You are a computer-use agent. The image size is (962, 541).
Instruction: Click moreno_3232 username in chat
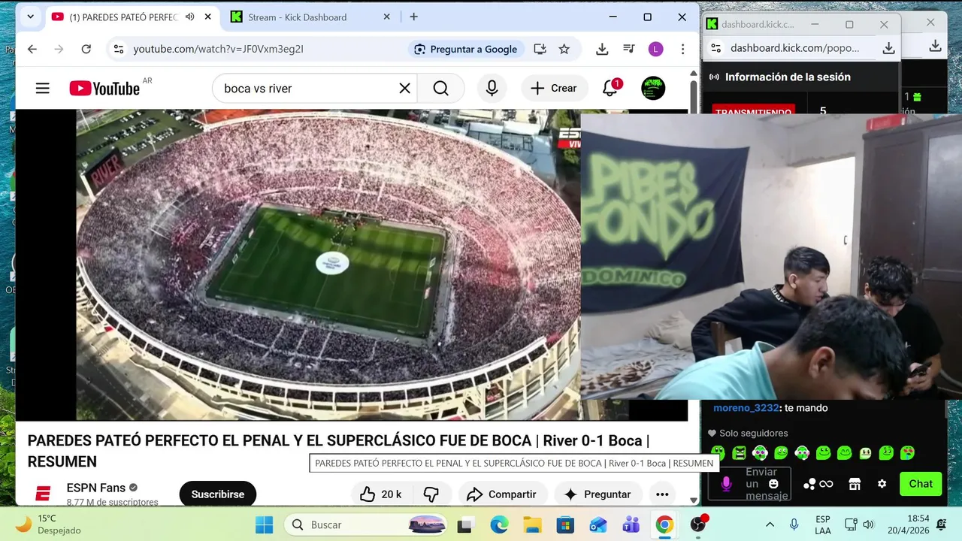click(x=746, y=408)
